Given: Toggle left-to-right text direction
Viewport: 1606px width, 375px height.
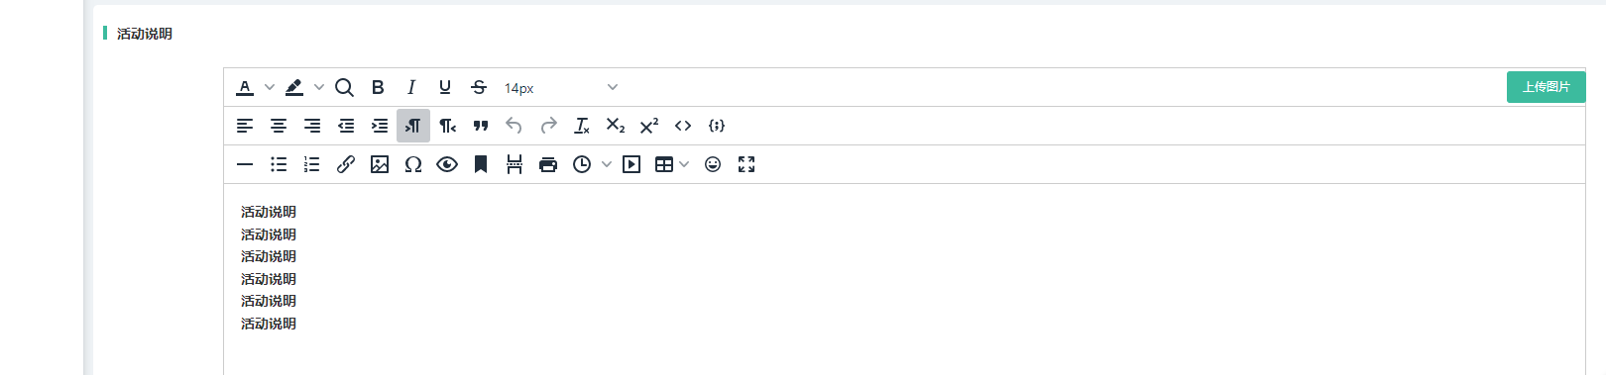Looking at the screenshot, I should (413, 126).
